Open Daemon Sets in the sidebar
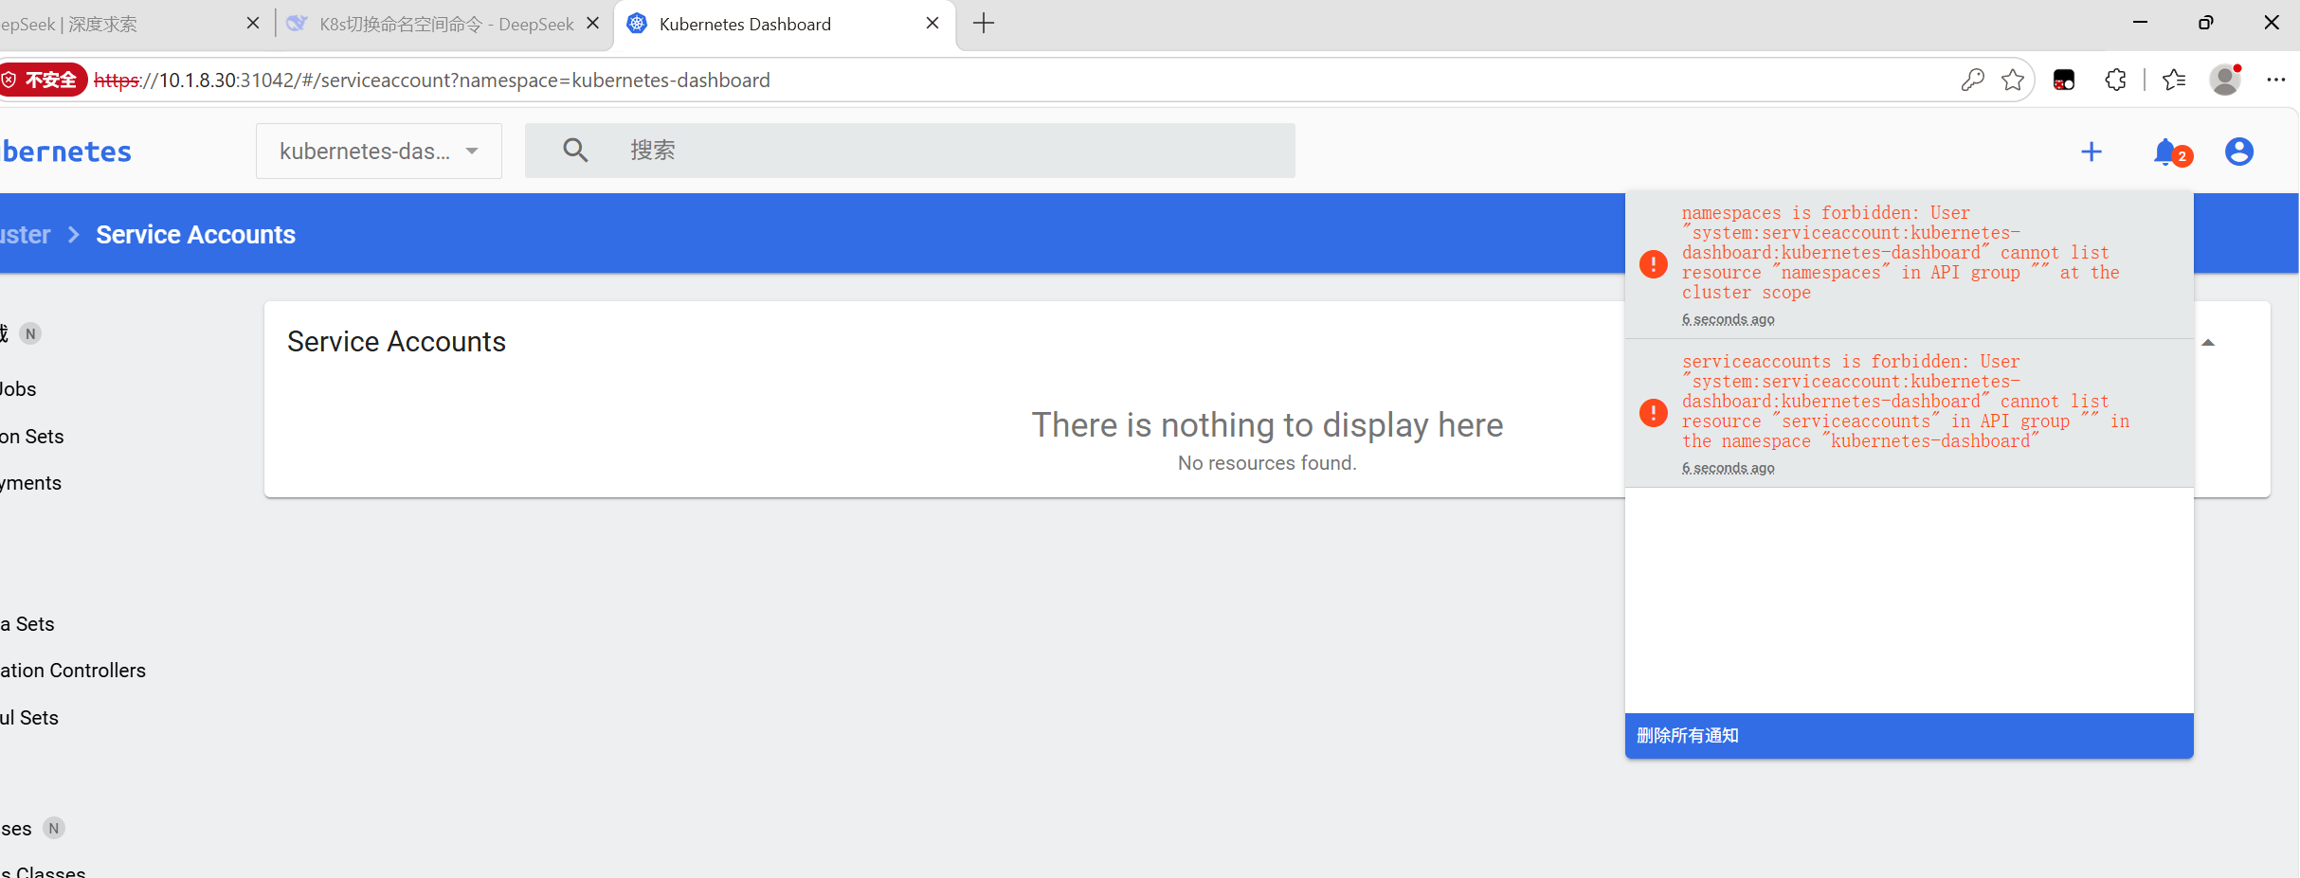 point(32,437)
